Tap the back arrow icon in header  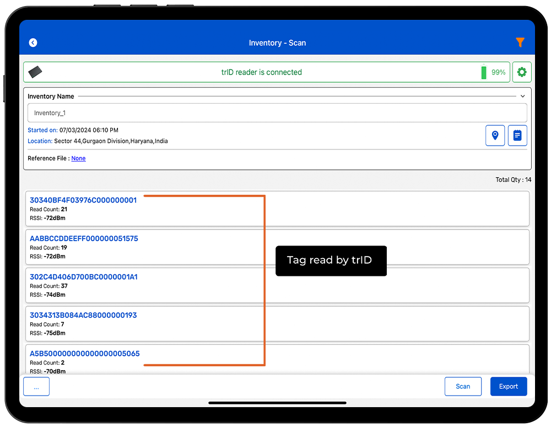click(33, 42)
